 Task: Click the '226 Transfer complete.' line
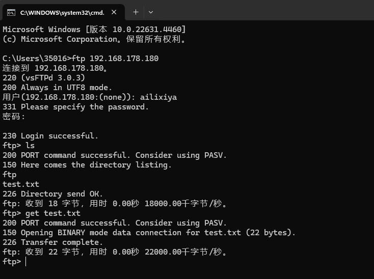tap(52, 242)
